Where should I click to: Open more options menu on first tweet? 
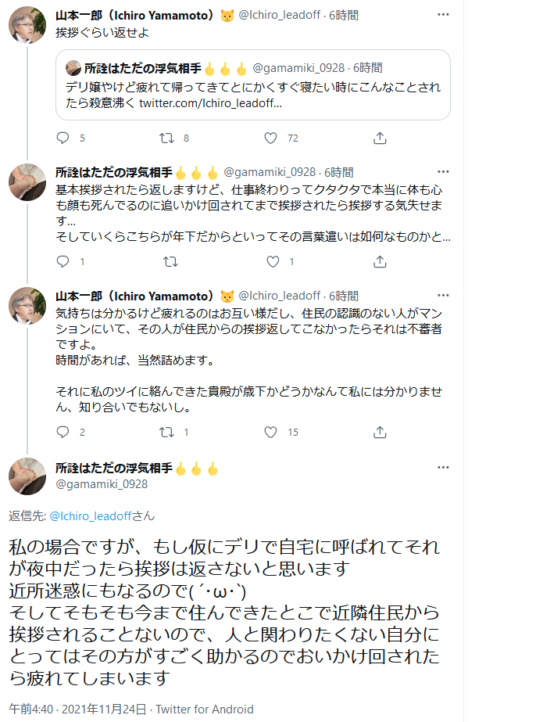coord(443,16)
